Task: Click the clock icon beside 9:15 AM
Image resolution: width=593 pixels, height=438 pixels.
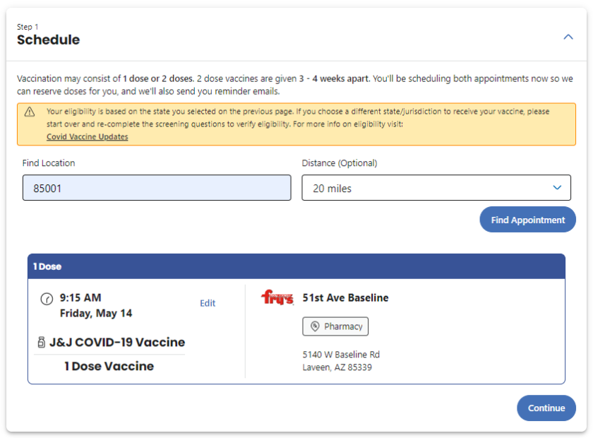Action: click(x=47, y=299)
